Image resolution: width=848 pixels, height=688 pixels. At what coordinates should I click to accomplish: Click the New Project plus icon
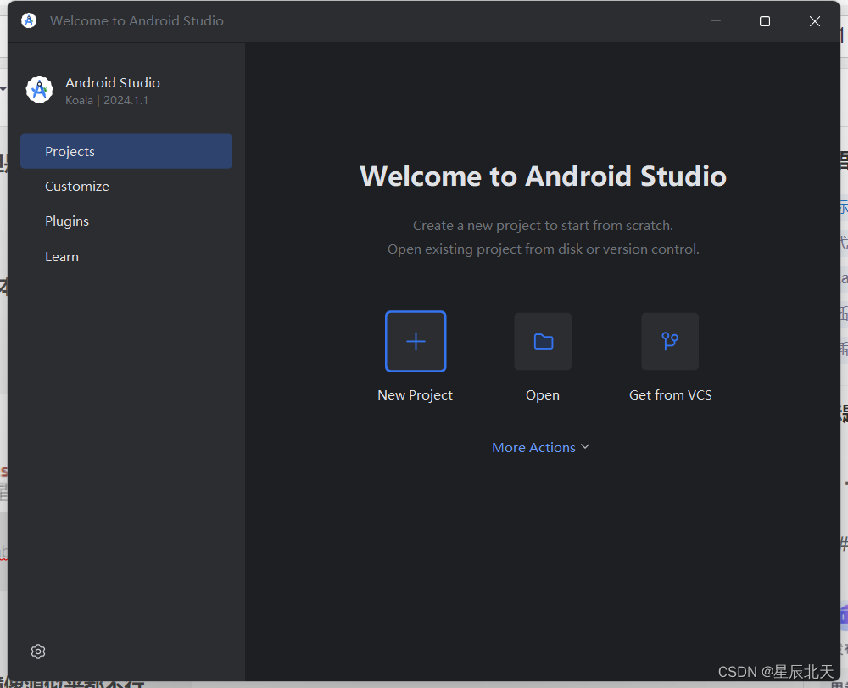tap(416, 341)
